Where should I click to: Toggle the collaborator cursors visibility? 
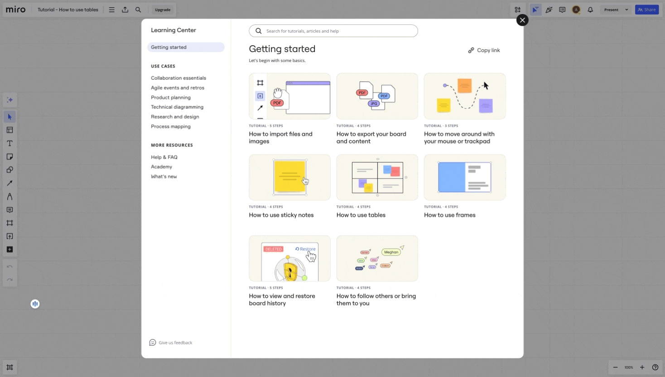point(535,10)
